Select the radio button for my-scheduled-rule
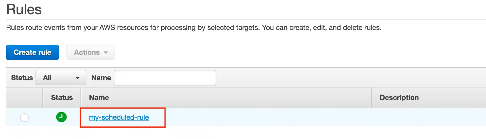The height and width of the screenshot is (139, 486). pos(24,117)
